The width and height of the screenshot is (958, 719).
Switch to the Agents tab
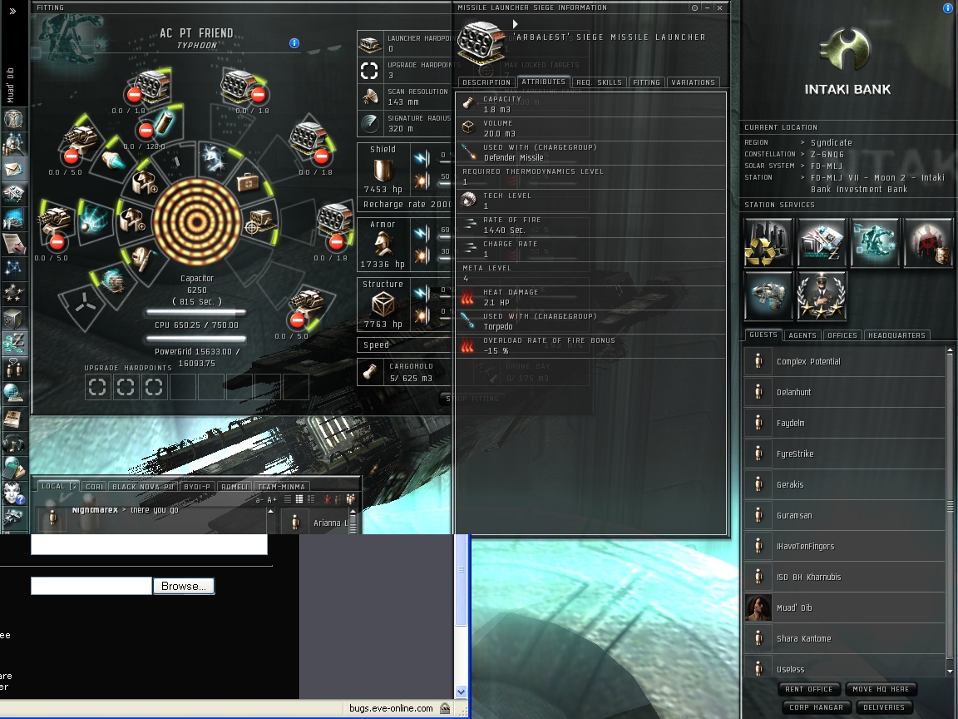point(802,335)
